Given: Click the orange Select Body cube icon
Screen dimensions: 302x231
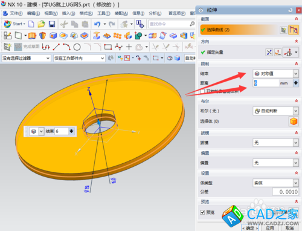Looking at the screenshot, I should pos(294,122).
